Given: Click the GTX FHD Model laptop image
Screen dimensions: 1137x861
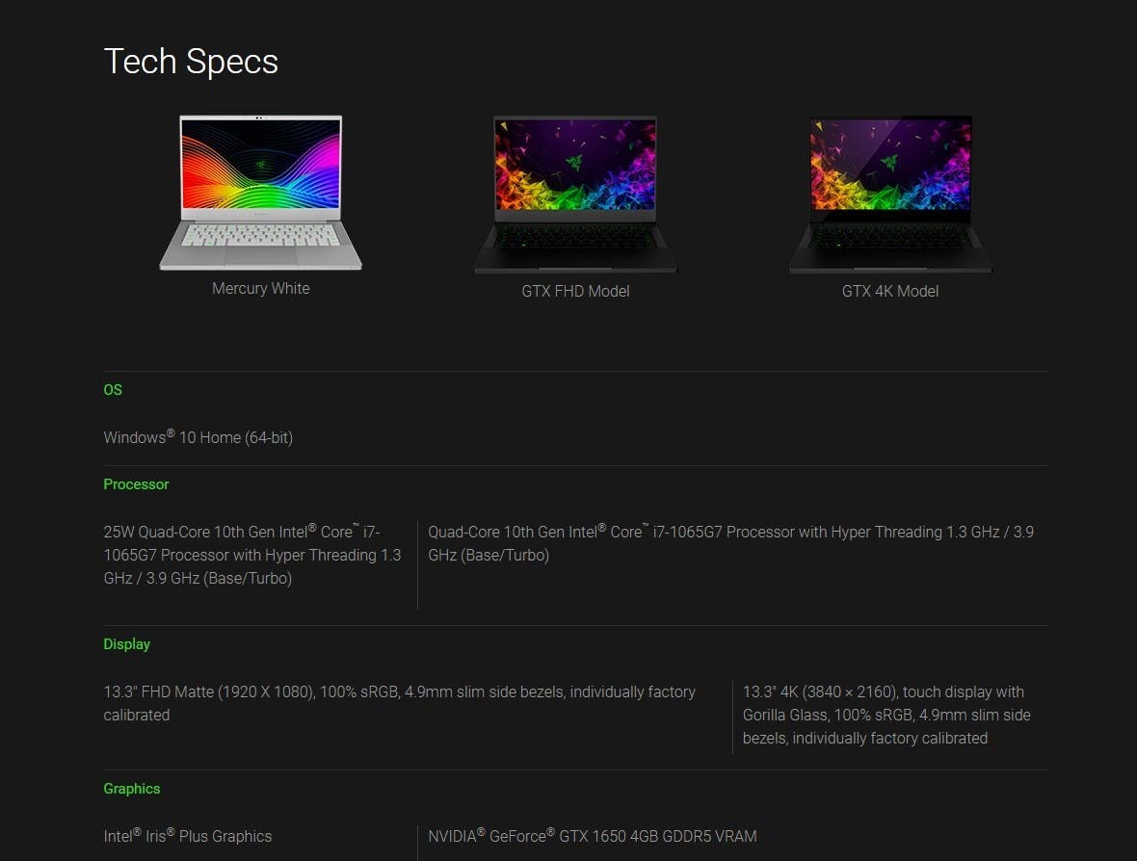Looking at the screenshot, I should point(575,195).
